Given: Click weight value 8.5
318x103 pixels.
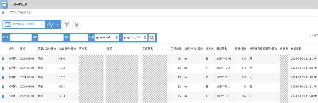Looking at the screenshot, I should pyautogui.click(x=244, y=77).
